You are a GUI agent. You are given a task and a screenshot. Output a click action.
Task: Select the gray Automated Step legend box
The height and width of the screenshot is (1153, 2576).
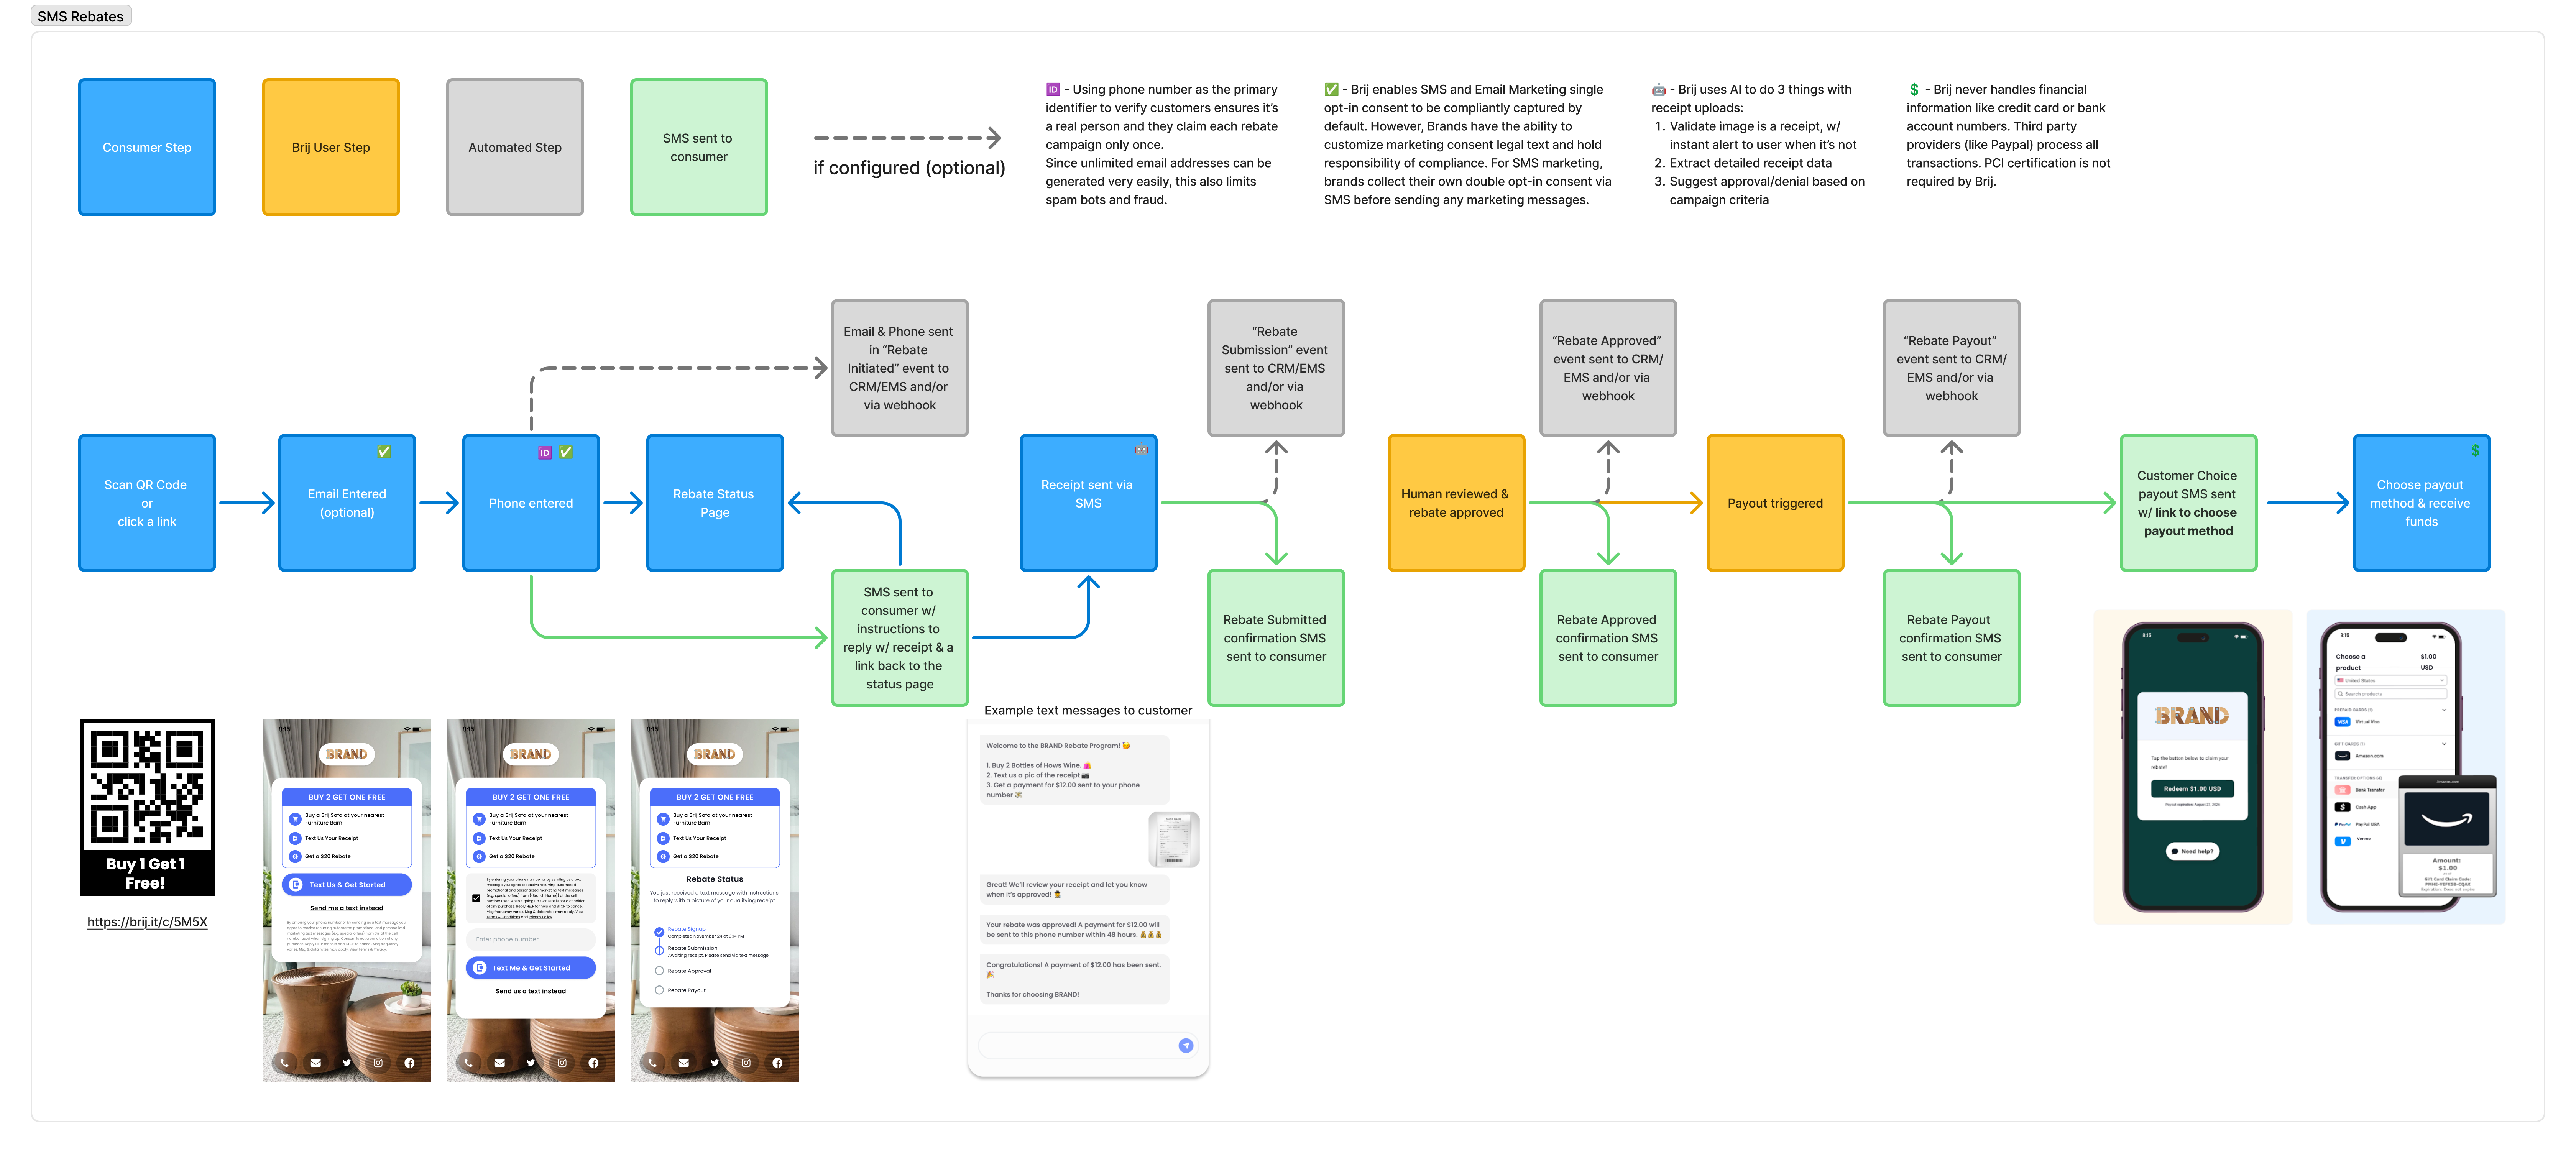515,147
